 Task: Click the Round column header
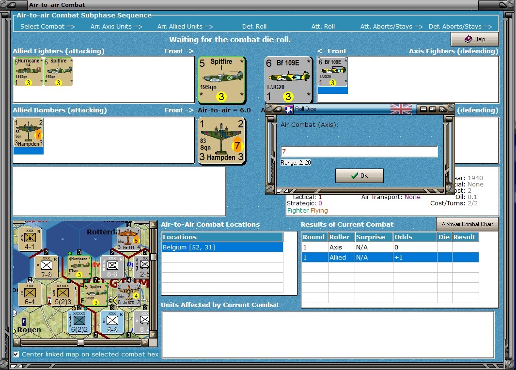coord(314,237)
